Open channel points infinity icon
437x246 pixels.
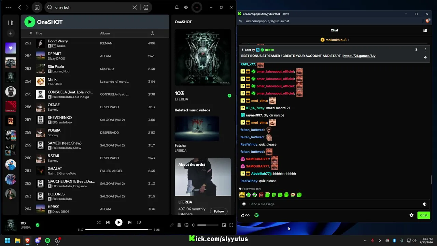click(x=245, y=215)
